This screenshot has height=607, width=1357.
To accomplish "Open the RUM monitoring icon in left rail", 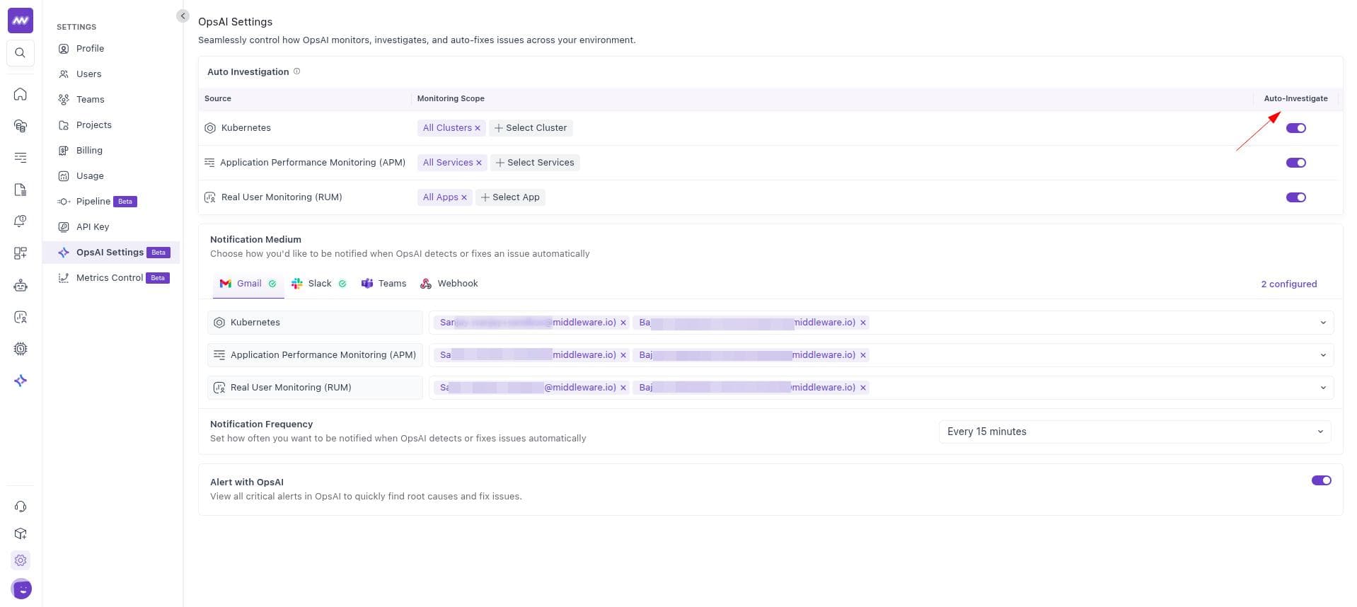I will coord(21,317).
